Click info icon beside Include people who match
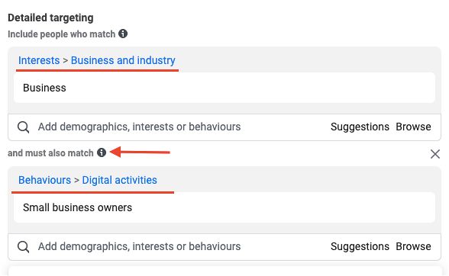Viewport: 449px width, 276px height. [123, 34]
